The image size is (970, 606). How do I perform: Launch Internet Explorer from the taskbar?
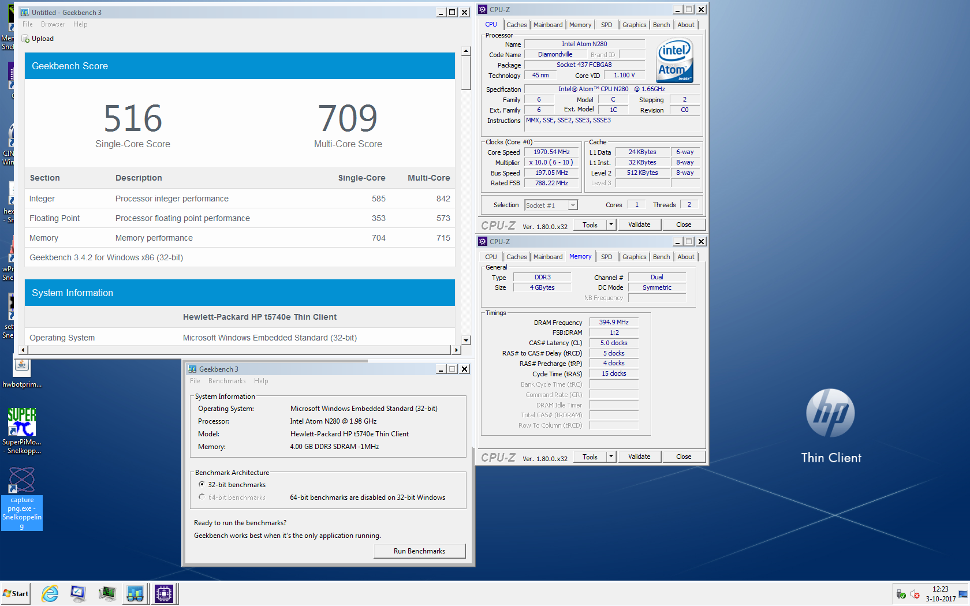pyautogui.click(x=50, y=593)
